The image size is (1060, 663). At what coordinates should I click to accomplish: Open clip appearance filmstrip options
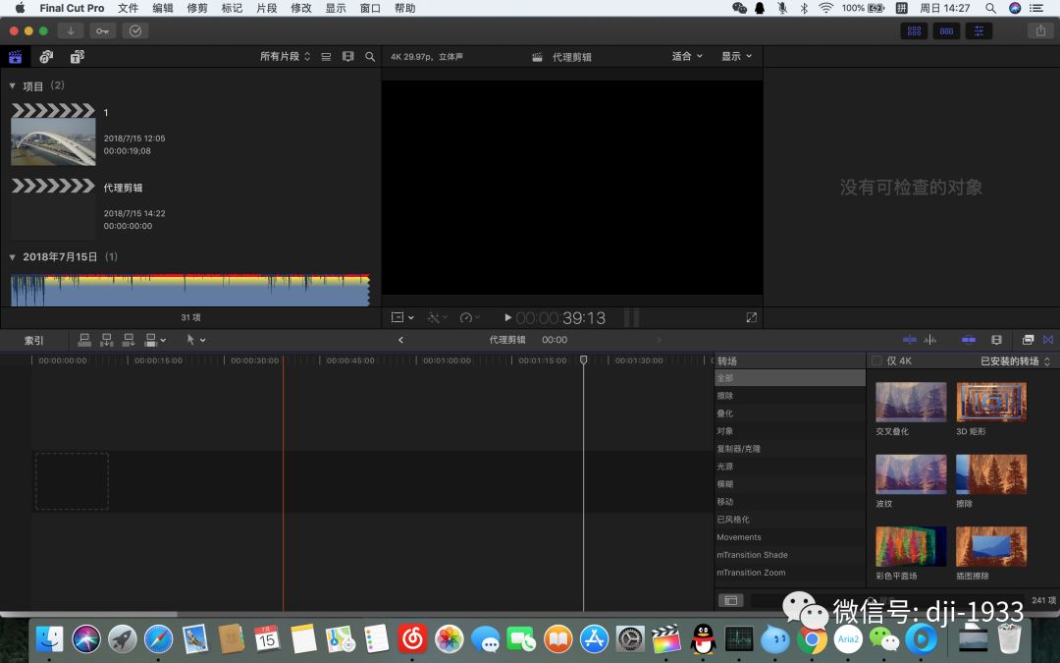pyautogui.click(x=348, y=57)
